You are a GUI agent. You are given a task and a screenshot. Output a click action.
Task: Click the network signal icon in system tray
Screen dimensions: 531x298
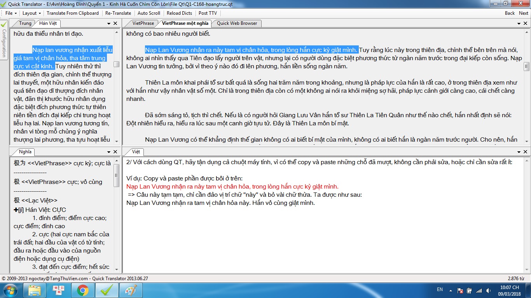click(x=479, y=290)
